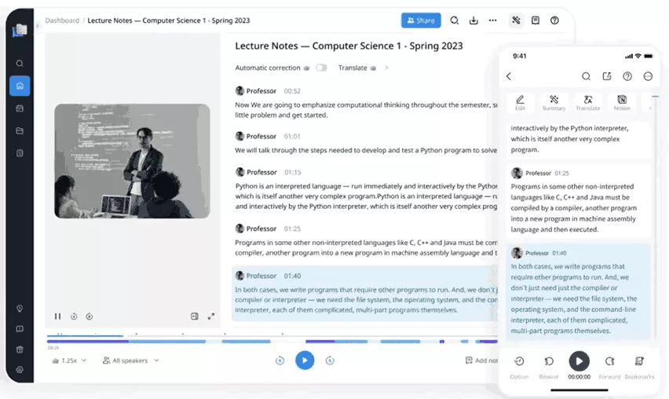
Task: Click the lecture video thumbnail
Action: click(132, 161)
